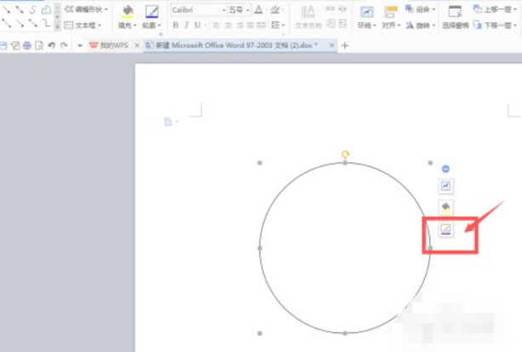Click the bring forward (上移一层) button
The image size is (522, 352).
point(498,9)
